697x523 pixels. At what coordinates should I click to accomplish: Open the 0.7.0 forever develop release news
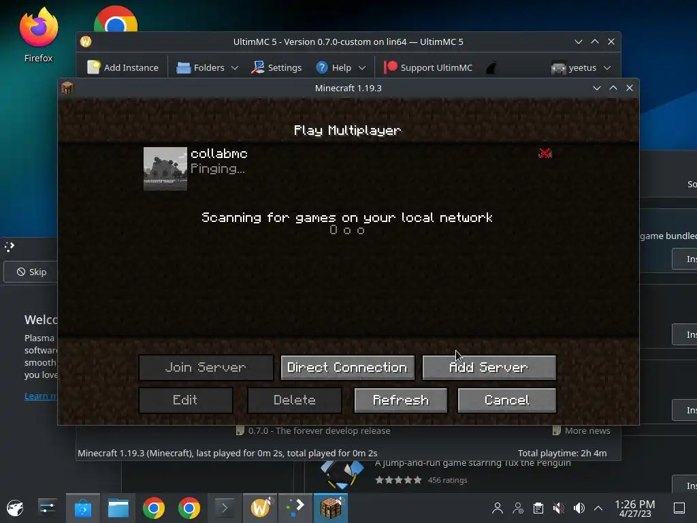313,430
